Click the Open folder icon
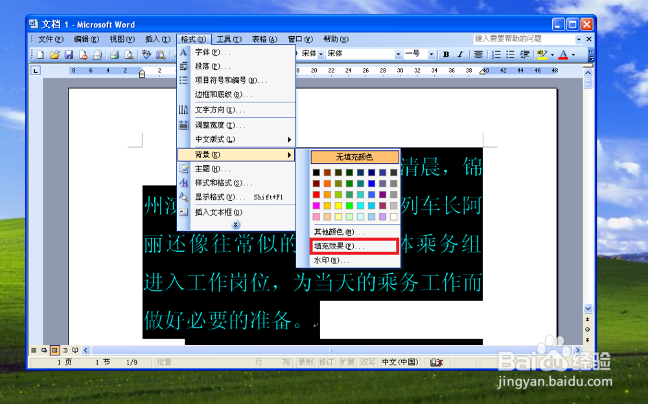 (54, 54)
